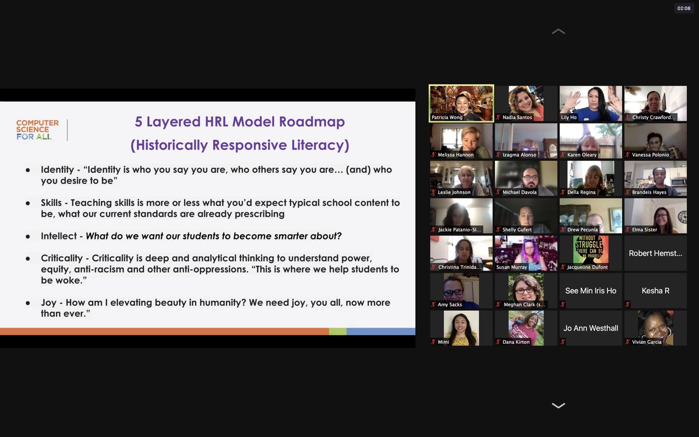Click the orange progress bar under the slide

click(x=163, y=330)
